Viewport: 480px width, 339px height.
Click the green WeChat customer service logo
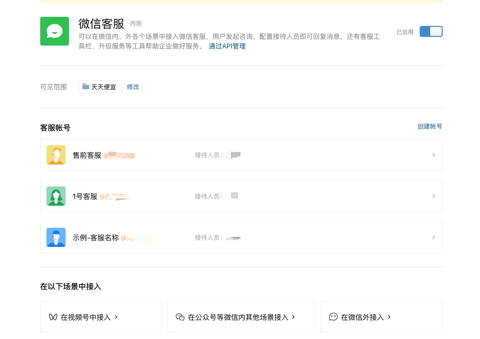pyautogui.click(x=55, y=31)
